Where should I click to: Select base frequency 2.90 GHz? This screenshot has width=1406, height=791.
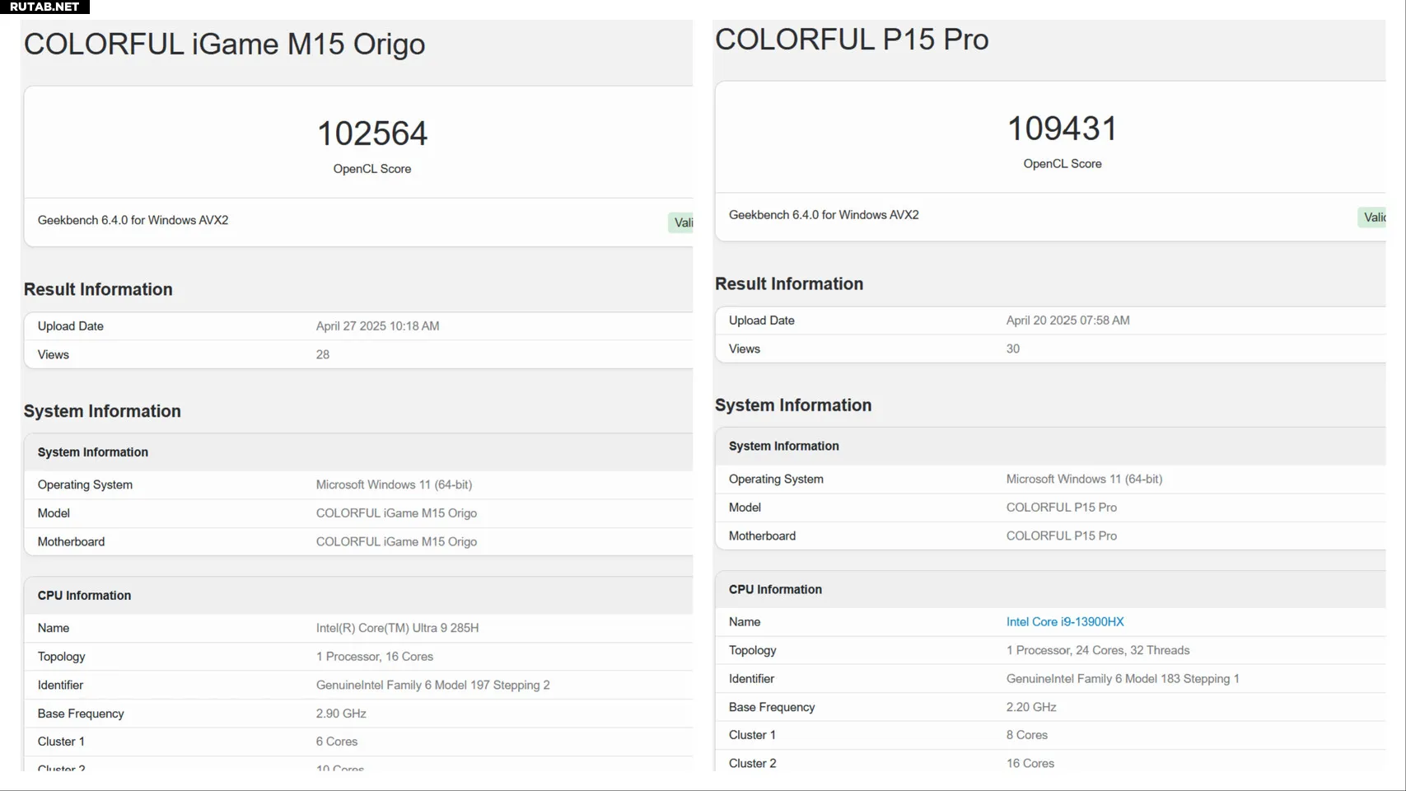pos(341,714)
